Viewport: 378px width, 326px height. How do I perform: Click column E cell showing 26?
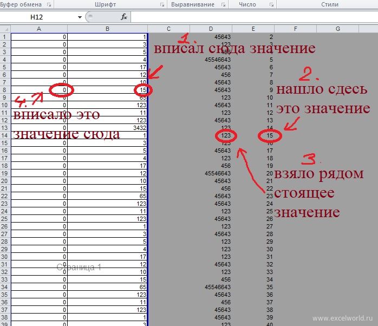(253, 219)
